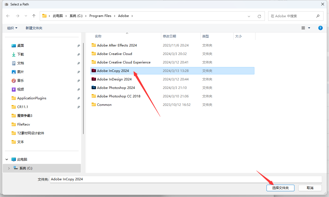Open FileRecv sidebar folder
329x197 pixels.
[21, 124]
